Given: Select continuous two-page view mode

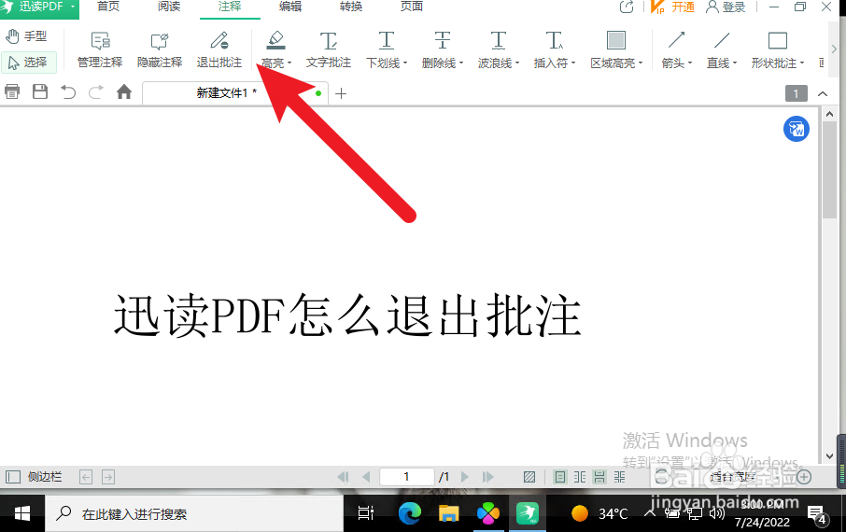Looking at the screenshot, I should point(619,477).
